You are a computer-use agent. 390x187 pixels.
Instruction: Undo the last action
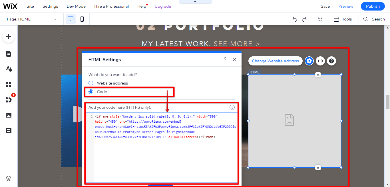coord(295,19)
